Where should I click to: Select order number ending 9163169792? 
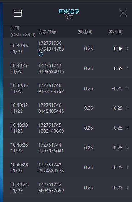(51, 88)
